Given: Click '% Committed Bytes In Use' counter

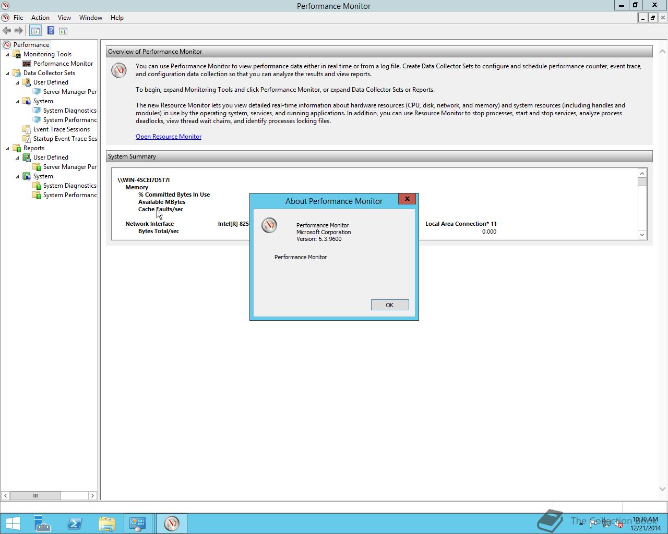Looking at the screenshot, I should pyautogui.click(x=174, y=195).
